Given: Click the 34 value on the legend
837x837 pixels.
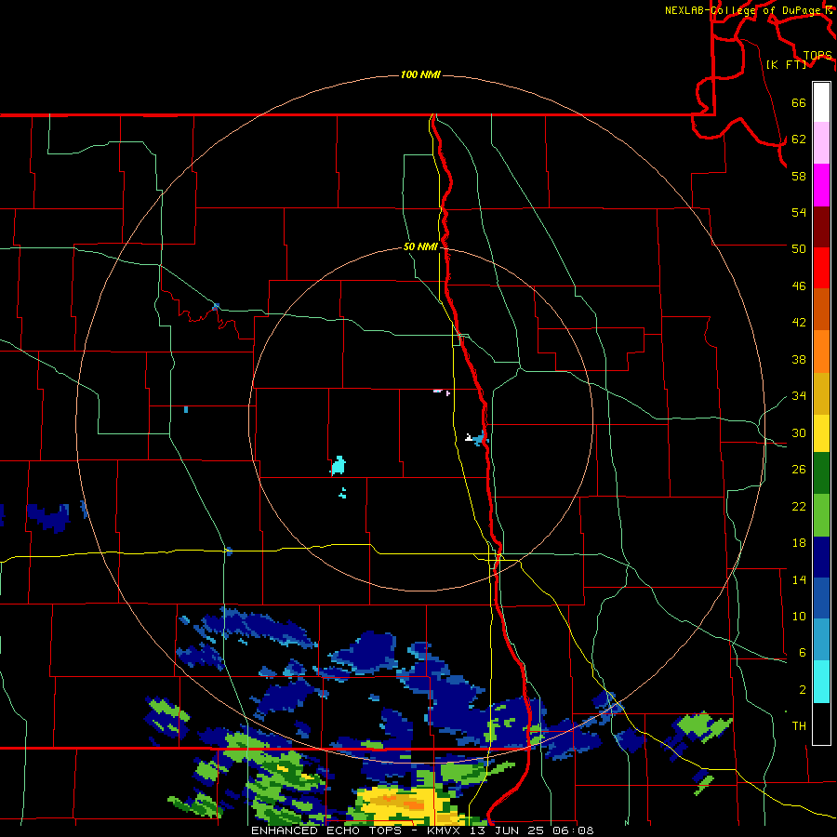Looking at the screenshot, I should [799, 395].
